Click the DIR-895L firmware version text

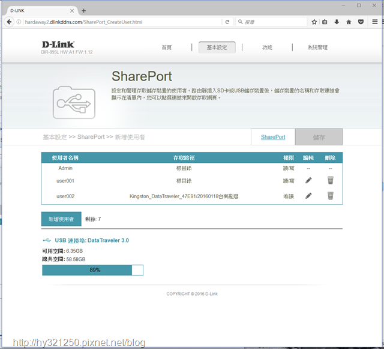67,52
